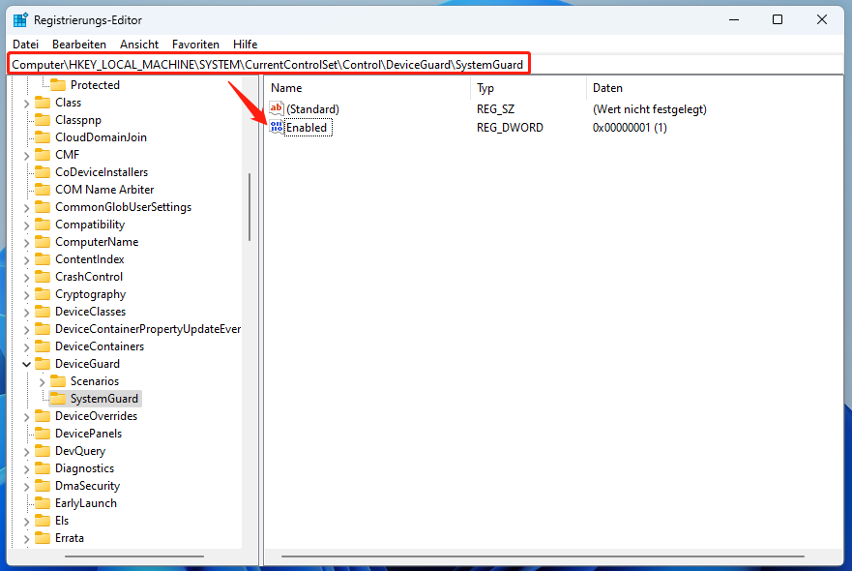
Task: Maximize the Registrierungs-Editor window
Action: [x=778, y=20]
